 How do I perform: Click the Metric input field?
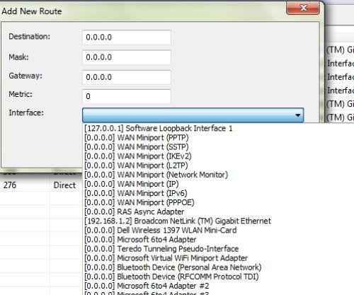pos(127,96)
